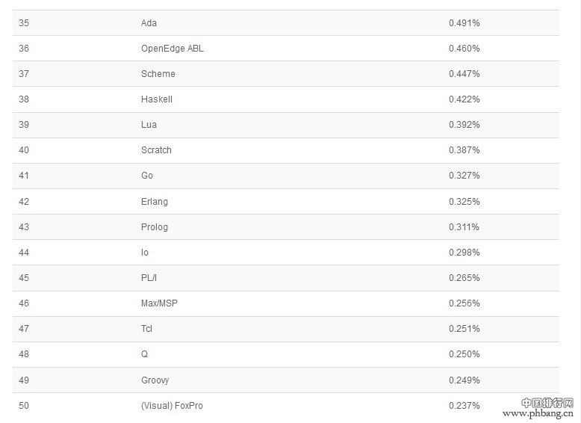The width and height of the screenshot is (581, 423).
Task: Click the 0.491% rating value
Action: coord(464,23)
